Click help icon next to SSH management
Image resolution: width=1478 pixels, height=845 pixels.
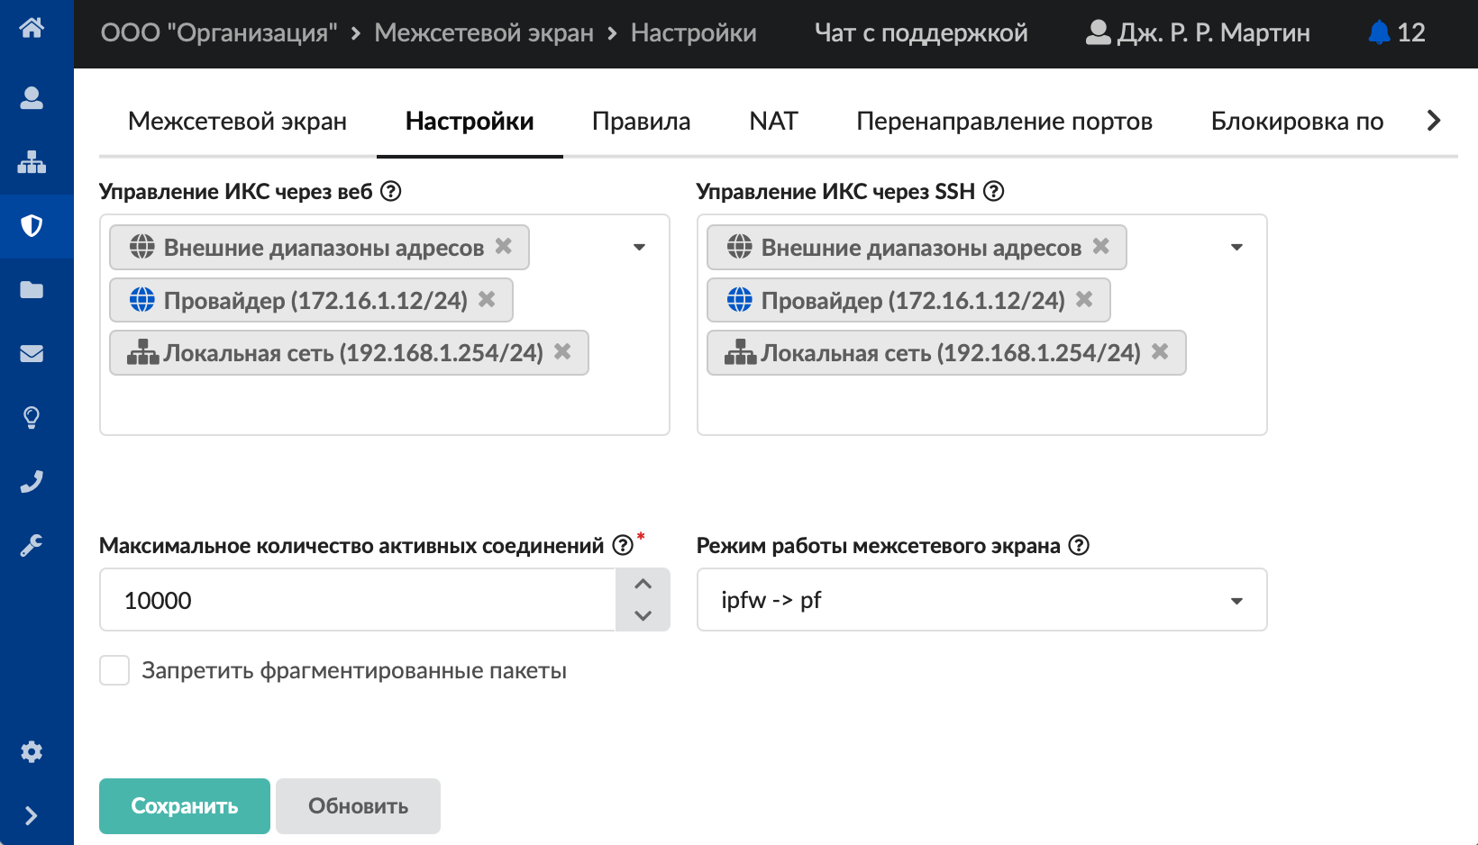click(993, 191)
